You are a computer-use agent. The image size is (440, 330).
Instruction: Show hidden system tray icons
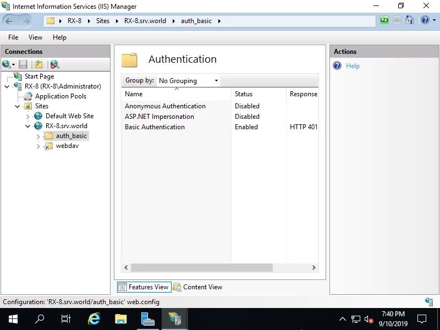(342, 319)
